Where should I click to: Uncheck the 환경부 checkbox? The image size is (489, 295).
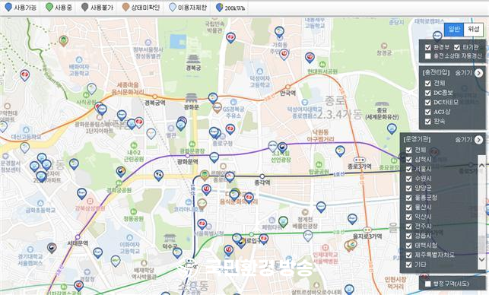(428, 47)
